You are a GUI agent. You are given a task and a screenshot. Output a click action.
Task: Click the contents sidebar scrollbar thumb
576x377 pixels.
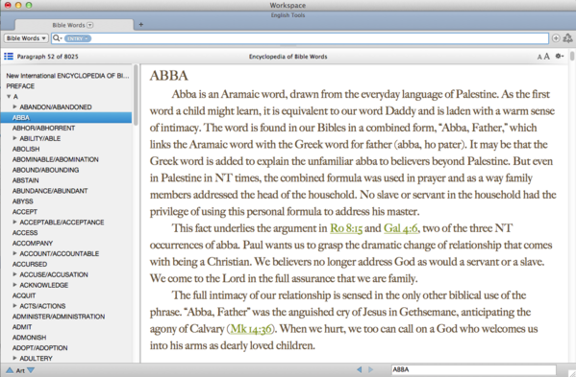click(136, 95)
